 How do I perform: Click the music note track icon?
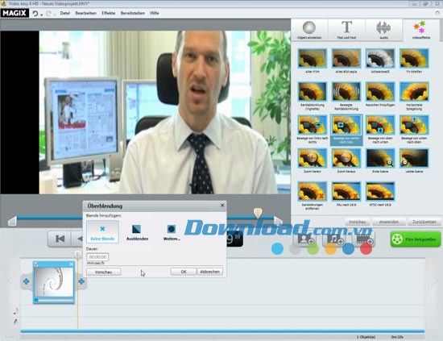16,311
